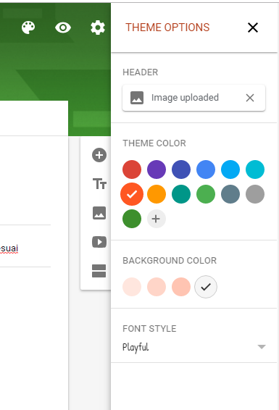Viewport: 279px width, 410px height.
Task: Click the selected deep orange theme color
Action: pyautogui.click(x=132, y=194)
